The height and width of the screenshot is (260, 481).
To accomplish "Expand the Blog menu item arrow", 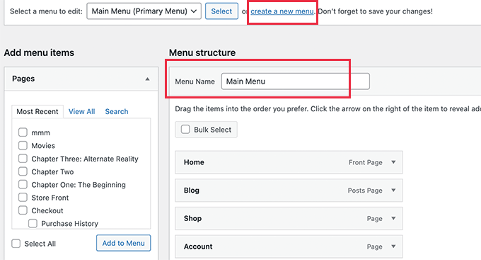I will pos(393,191).
